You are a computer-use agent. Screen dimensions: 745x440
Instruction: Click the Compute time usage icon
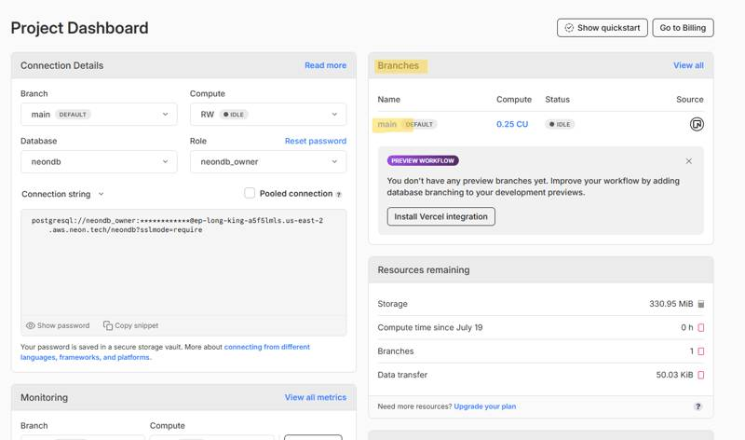click(x=701, y=327)
